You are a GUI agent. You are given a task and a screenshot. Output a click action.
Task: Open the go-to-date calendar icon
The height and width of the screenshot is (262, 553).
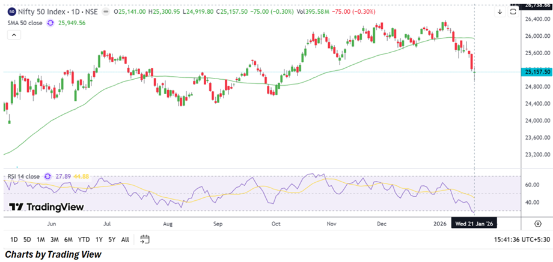[145, 239]
